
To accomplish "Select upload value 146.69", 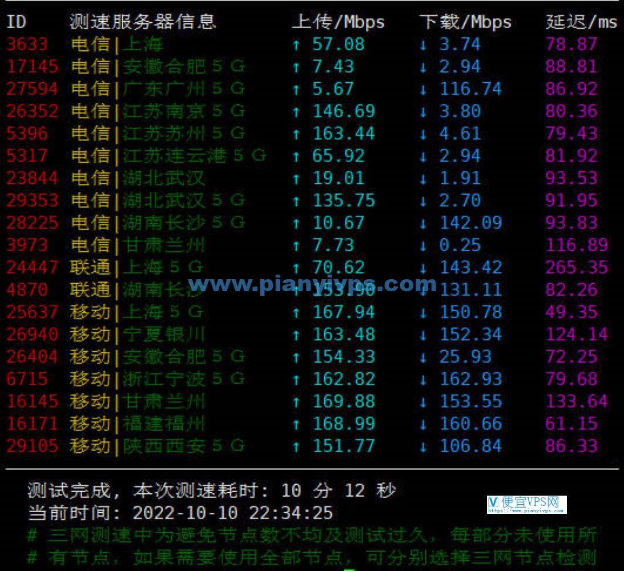I will [x=344, y=111].
